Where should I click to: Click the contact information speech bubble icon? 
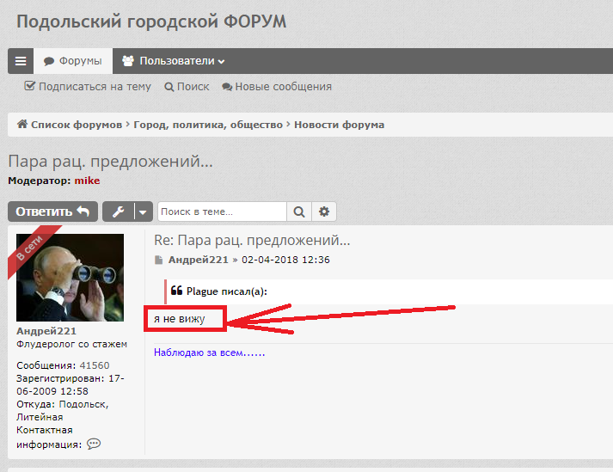[94, 444]
